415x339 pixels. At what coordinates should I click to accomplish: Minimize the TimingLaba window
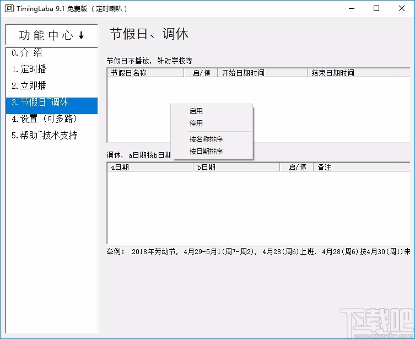352,8
